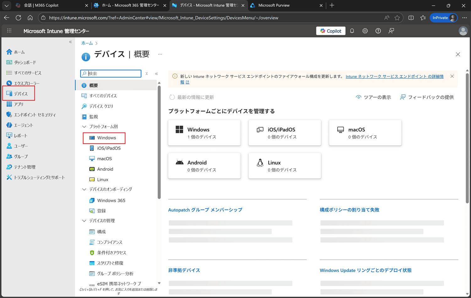Open the help question mark icon
This screenshot has width=471, height=298.
[x=378, y=31]
